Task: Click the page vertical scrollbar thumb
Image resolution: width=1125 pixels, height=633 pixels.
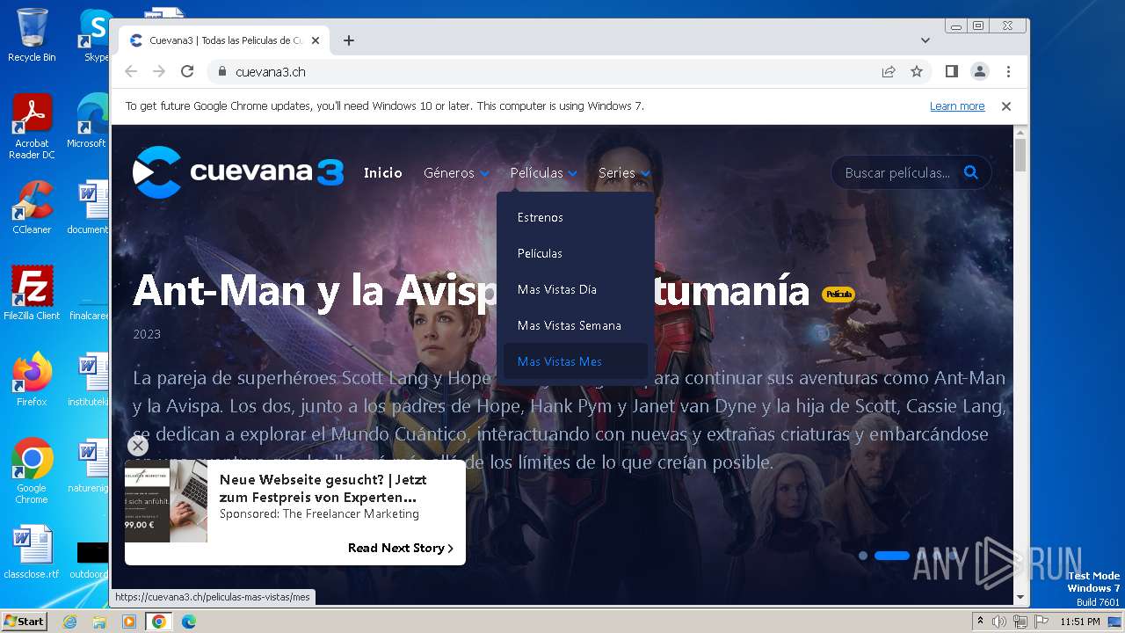Action: tap(1020, 154)
